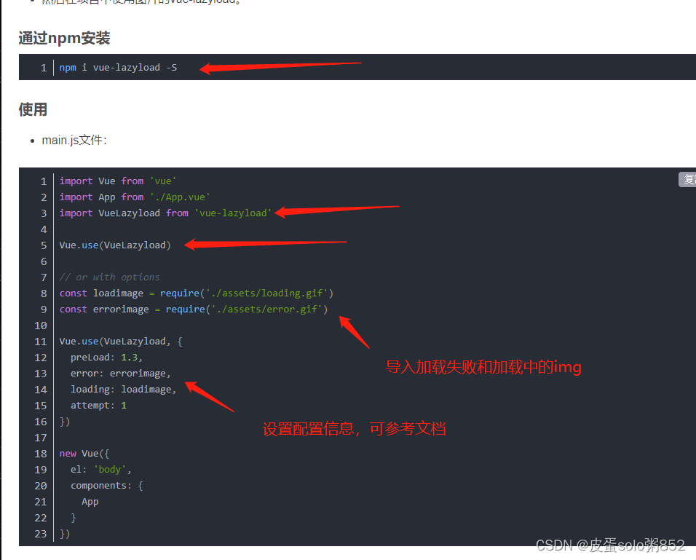Click the new Vue({ statement
Image resolution: width=696 pixels, height=560 pixels.
pos(82,453)
